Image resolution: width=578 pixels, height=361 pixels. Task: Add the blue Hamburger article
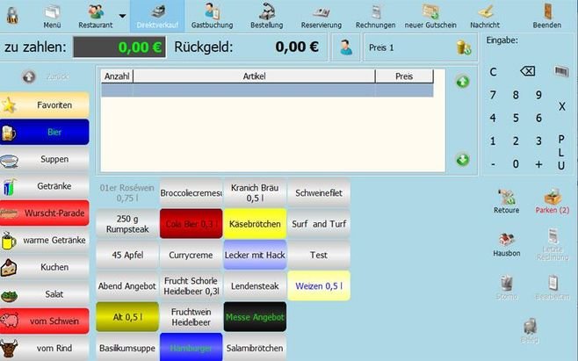click(191, 347)
